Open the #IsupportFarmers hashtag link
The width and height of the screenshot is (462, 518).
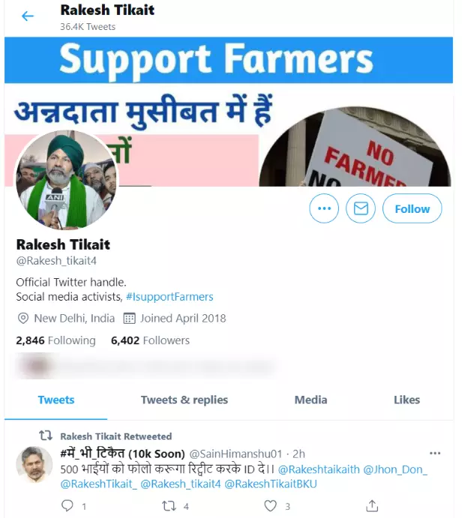click(169, 297)
